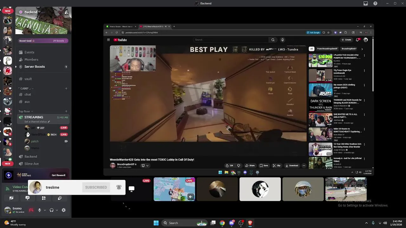The height and width of the screenshot is (228, 406).
Task: Open Backend server name dropdown
Action: click(x=39, y=12)
